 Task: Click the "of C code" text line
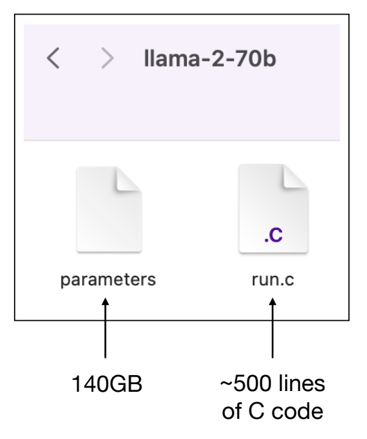272,411
